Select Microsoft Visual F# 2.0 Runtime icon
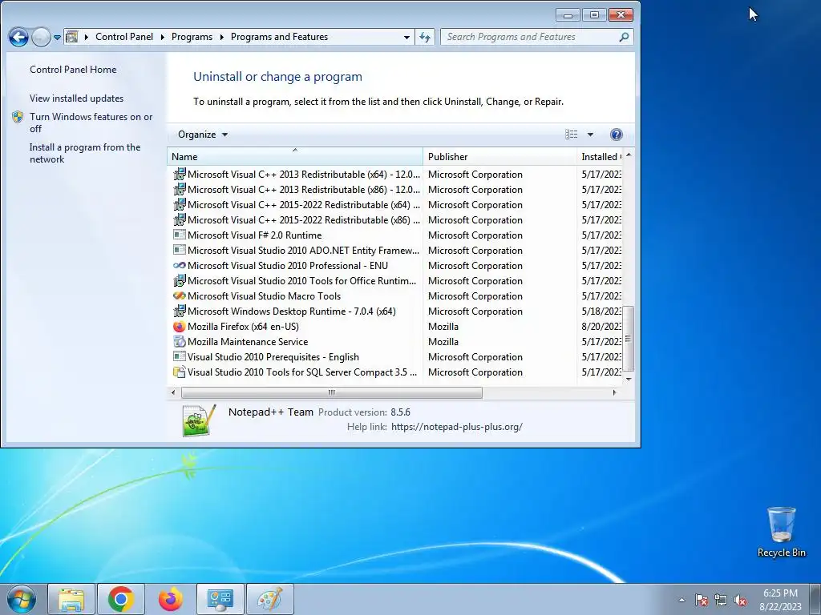The width and height of the screenshot is (821, 615). tap(179, 235)
